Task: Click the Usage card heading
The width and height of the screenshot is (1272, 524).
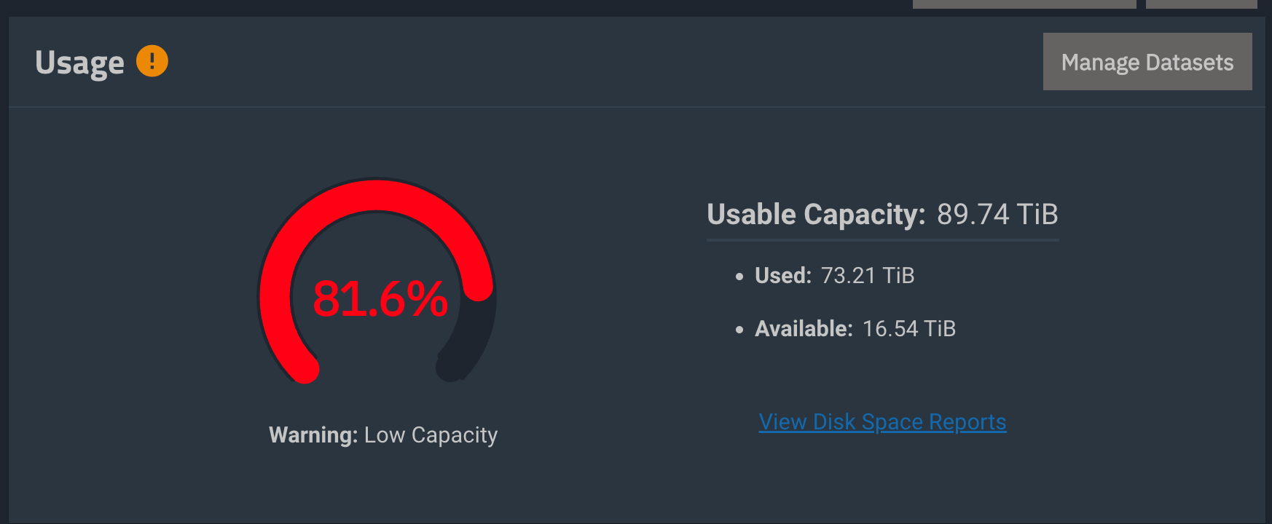Action: (x=79, y=63)
